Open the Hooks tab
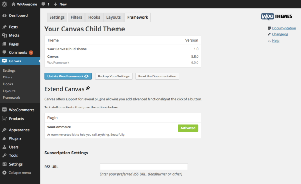Screen dimensions: 301x184 94,17
